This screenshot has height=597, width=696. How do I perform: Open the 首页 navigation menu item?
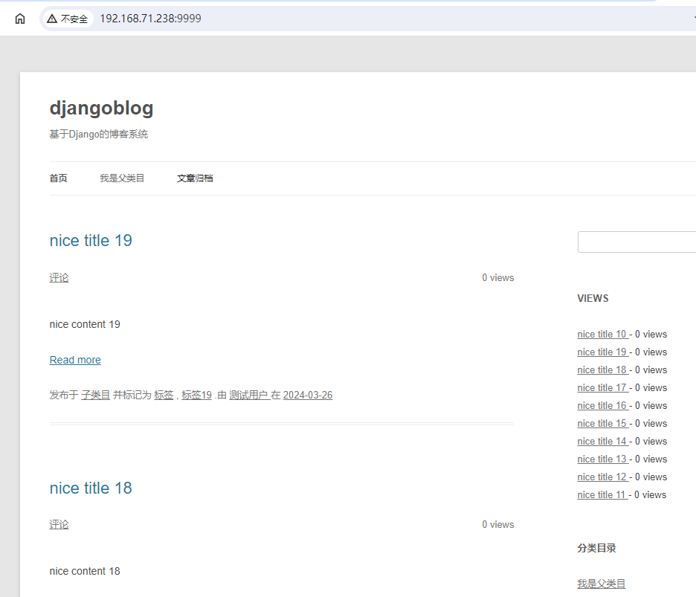click(58, 178)
